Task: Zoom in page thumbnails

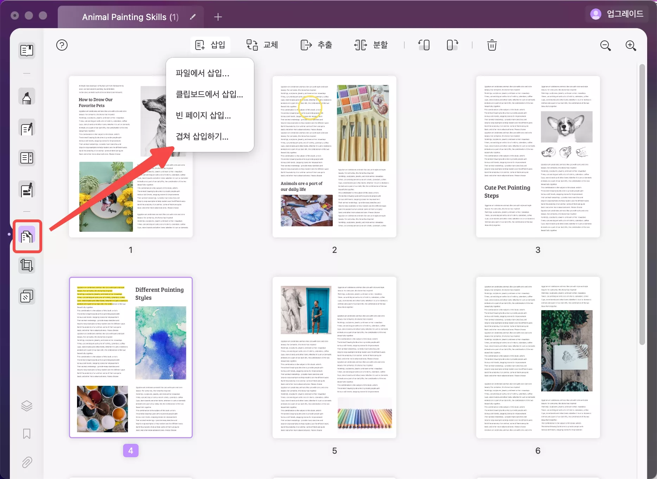Action: [x=631, y=45]
